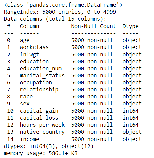Click the 'income' column name
The width and height of the screenshot is (154, 158).
pos(30,139)
